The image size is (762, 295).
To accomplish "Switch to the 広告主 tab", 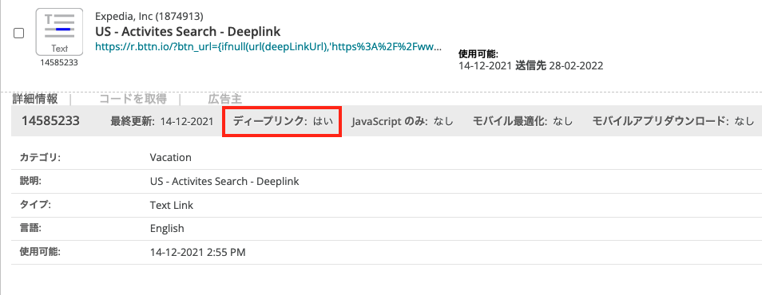I will point(224,99).
